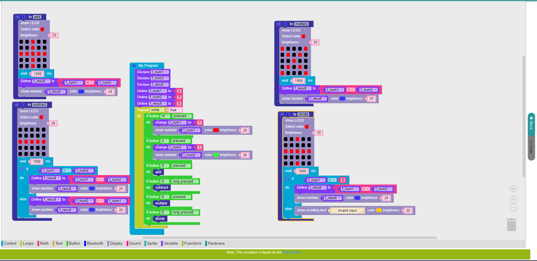This screenshot has width=537, height=261.
Task: Open gear settings on add function block
Action: coord(18,17)
